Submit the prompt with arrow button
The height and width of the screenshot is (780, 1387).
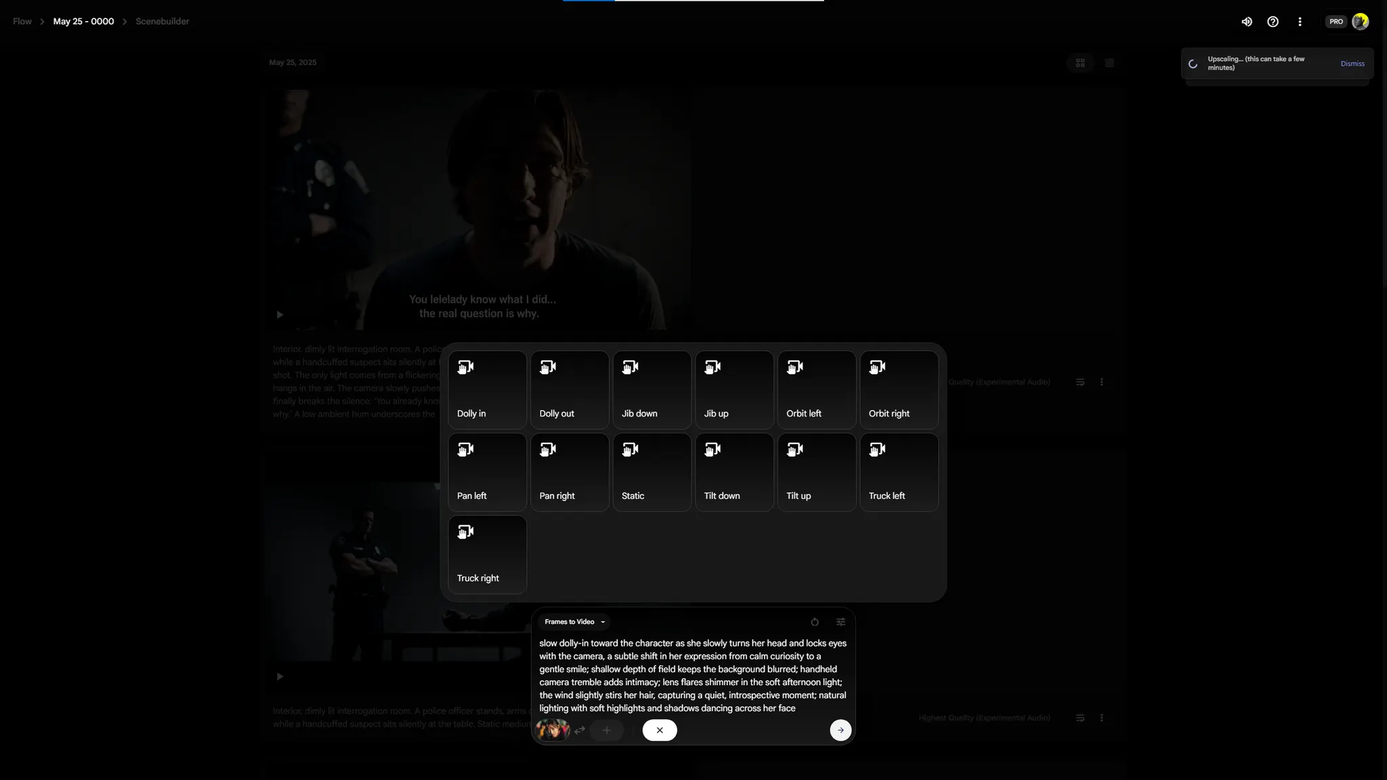(x=840, y=731)
